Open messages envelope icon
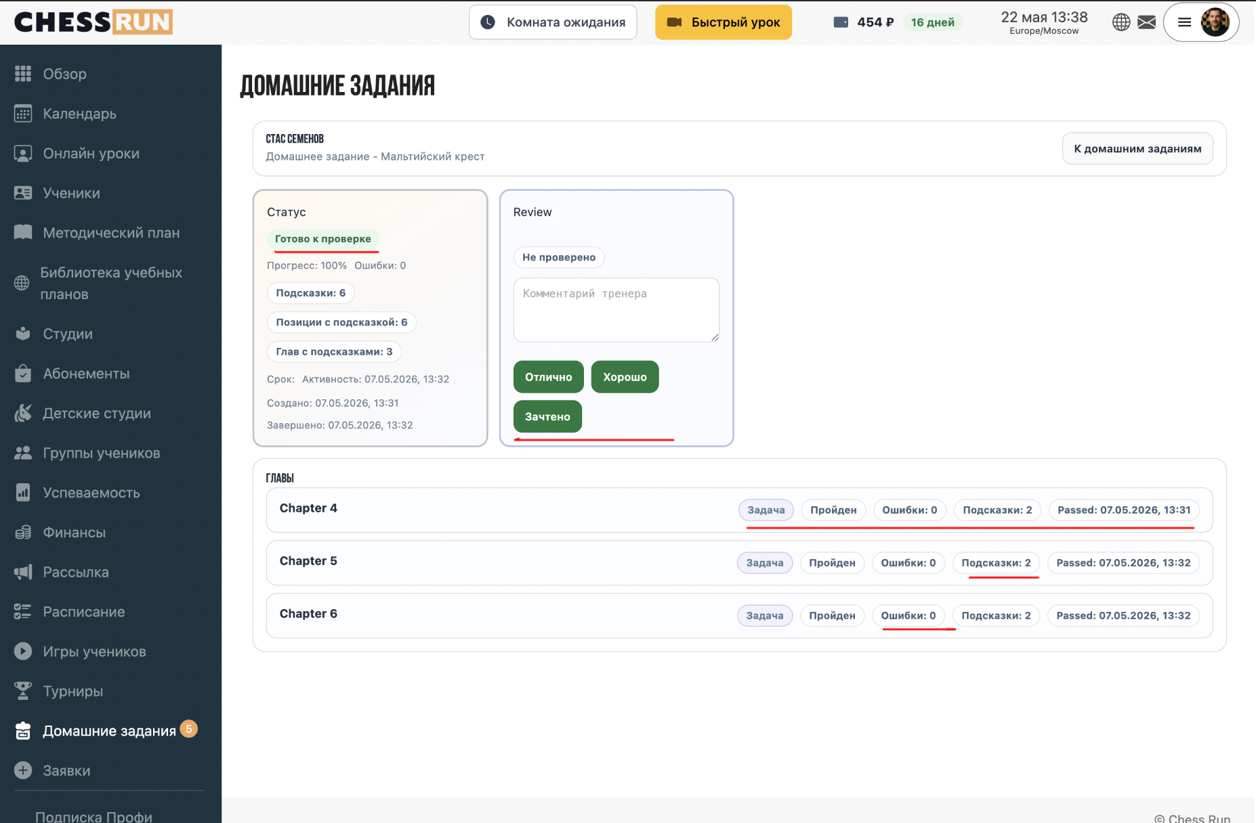The width and height of the screenshot is (1256, 823). pos(1146,22)
